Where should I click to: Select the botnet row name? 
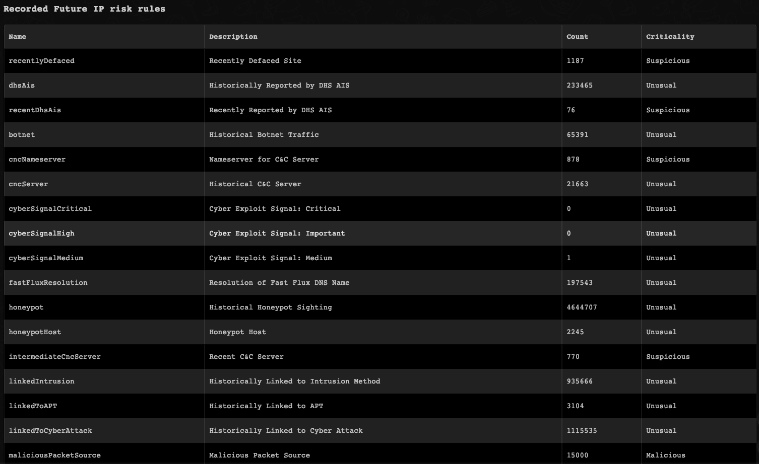pos(22,135)
